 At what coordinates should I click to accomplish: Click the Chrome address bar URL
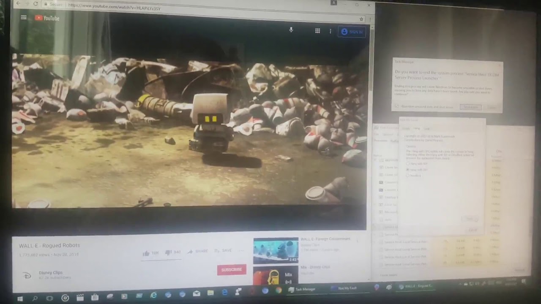114,7
